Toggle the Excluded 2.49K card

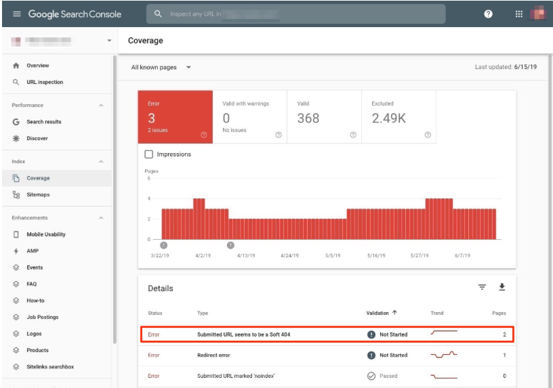pos(398,116)
